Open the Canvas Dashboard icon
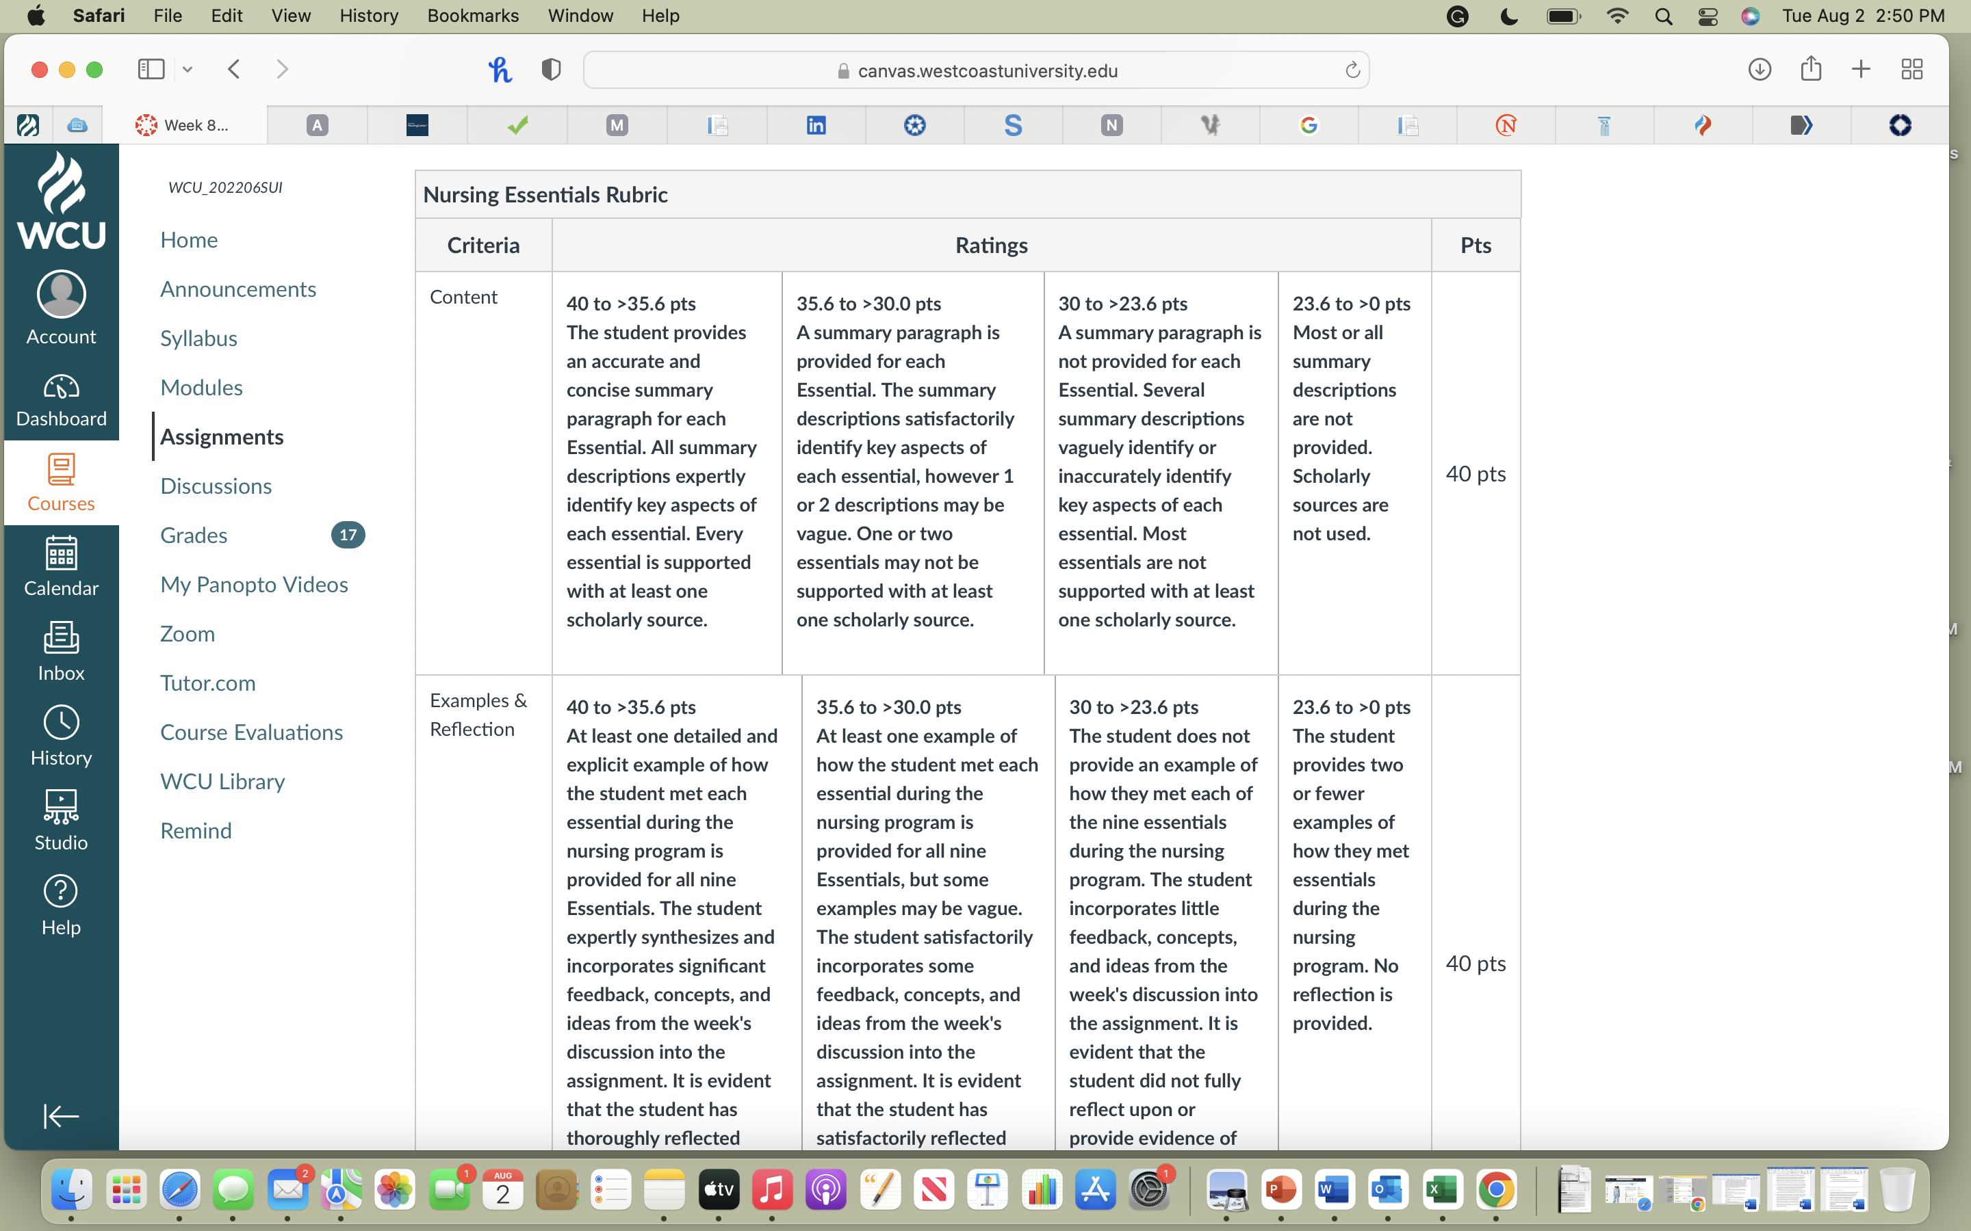Screen dimensions: 1971x1231 61,388
